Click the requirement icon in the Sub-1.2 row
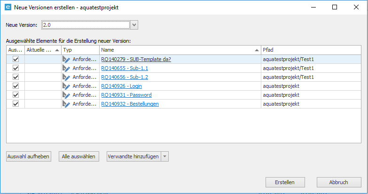The width and height of the screenshot is (368, 194). [66, 78]
